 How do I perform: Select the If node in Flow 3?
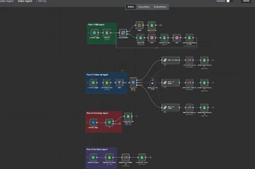pos(109,123)
